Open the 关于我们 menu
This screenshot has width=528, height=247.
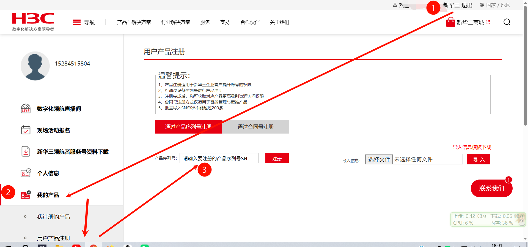click(x=279, y=22)
